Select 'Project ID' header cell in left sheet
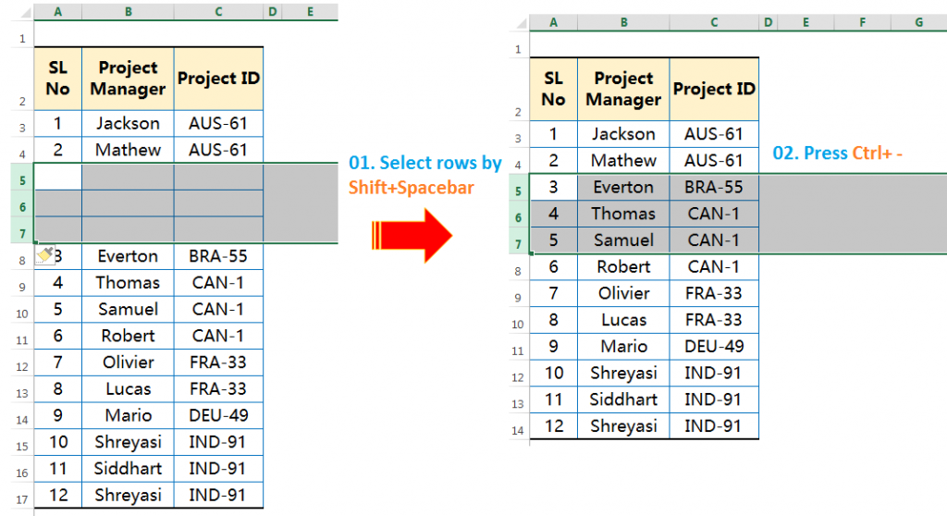The height and width of the screenshot is (516, 947). pos(218,79)
